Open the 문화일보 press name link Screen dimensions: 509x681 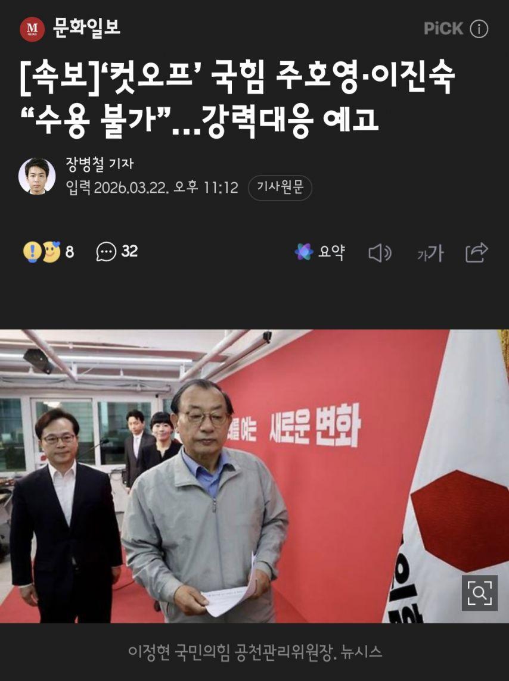(x=86, y=28)
